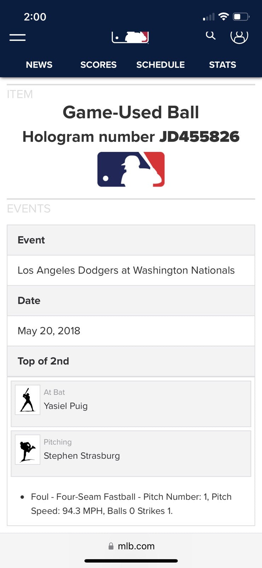Open the hamburger menu icon
This screenshot has width=262, height=568.
[x=17, y=37]
